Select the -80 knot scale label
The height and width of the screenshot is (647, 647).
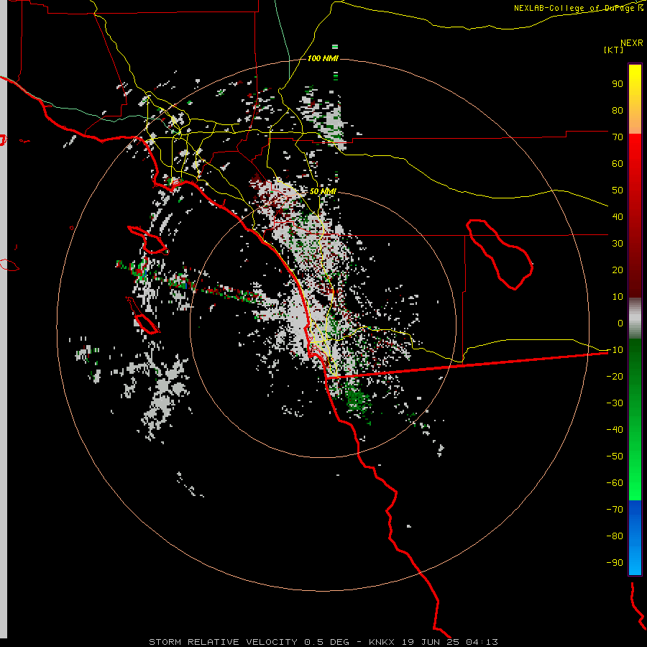tap(615, 536)
